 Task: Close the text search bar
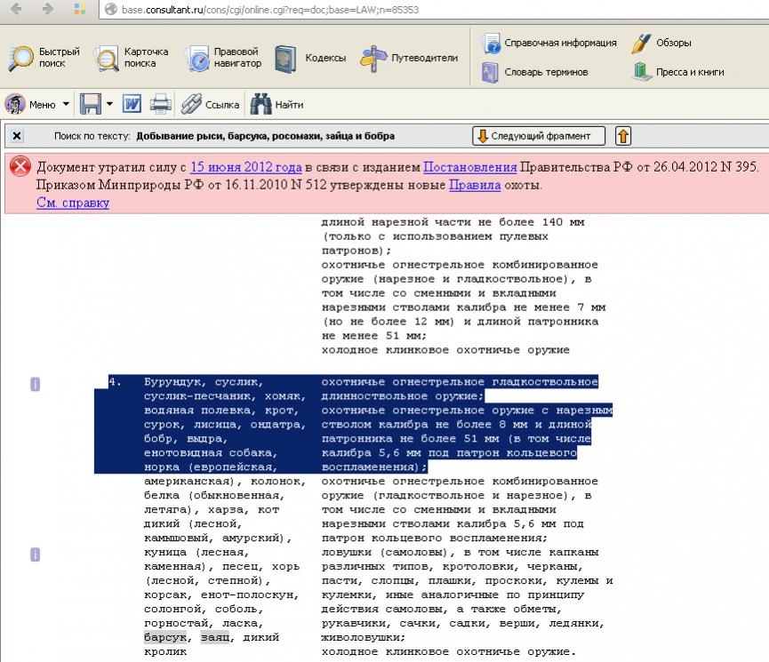[x=17, y=136]
